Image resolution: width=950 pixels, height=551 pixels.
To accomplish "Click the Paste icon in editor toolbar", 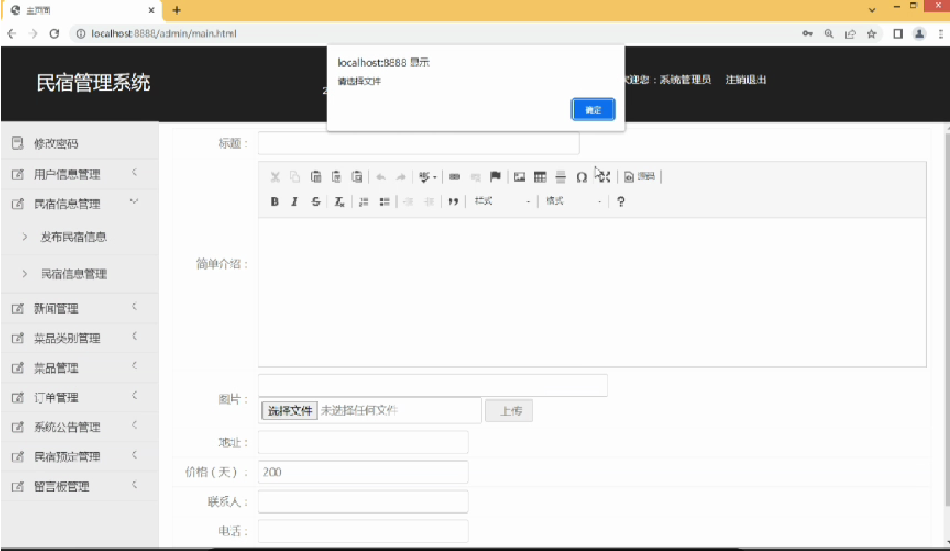I will click(316, 177).
